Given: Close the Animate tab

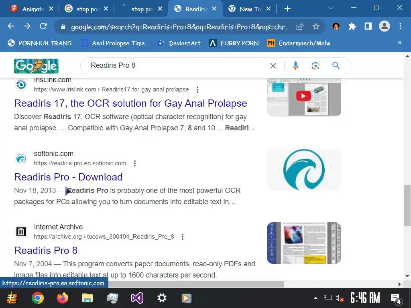Looking at the screenshot, I should pyautogui.click(x=51, y=9).
